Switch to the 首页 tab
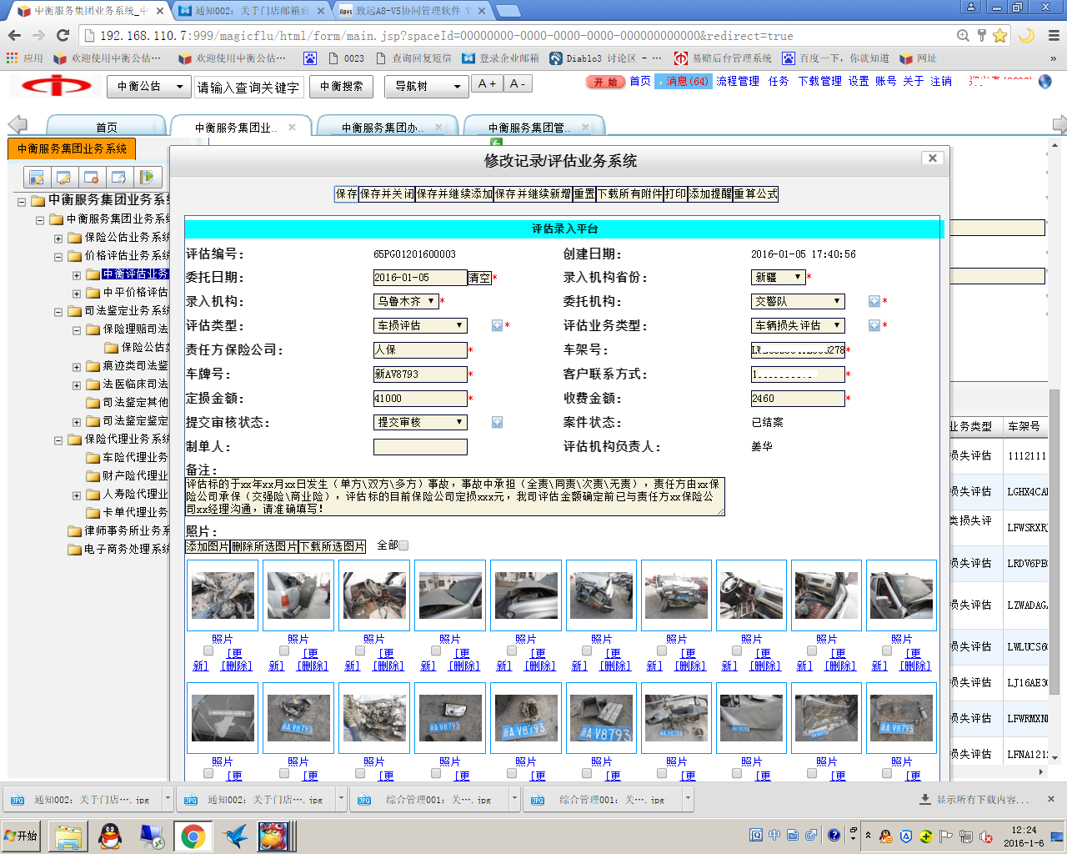Screen dimensions: 1067x854 pyautogui.click(x=106, y=127)
